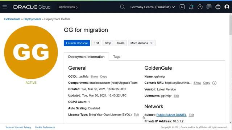Open the language globe icon
The image size is (232, 130).
coord(218,7)
